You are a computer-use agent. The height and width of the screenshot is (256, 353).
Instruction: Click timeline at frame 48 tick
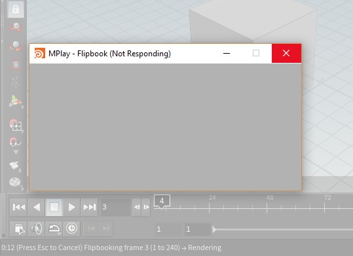267,208
